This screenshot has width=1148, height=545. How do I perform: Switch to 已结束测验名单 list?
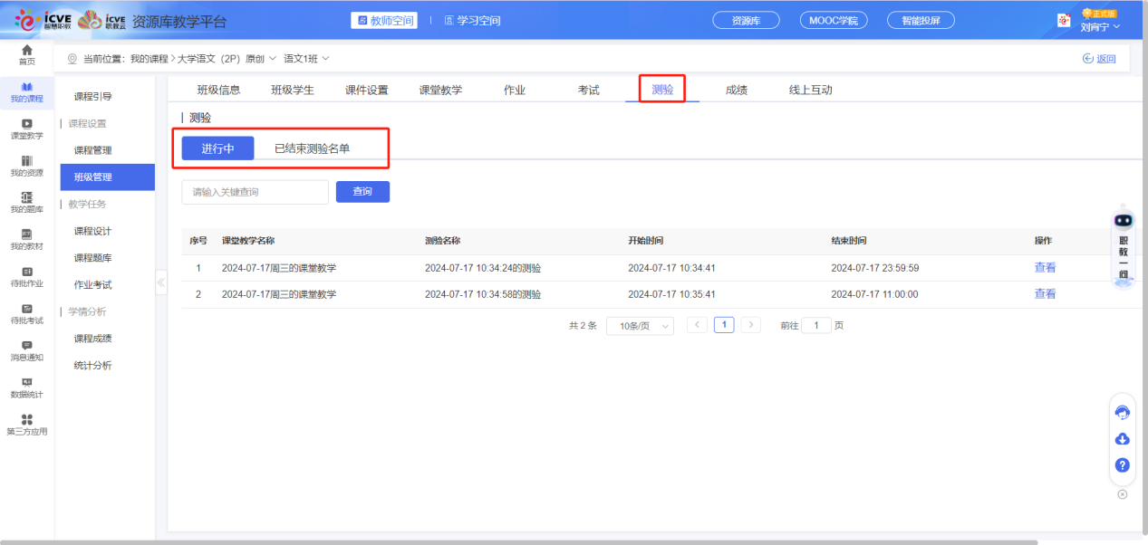(312, 148)
